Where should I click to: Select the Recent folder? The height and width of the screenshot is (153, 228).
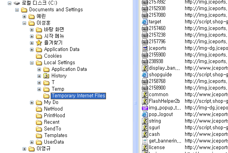[52, 122]
